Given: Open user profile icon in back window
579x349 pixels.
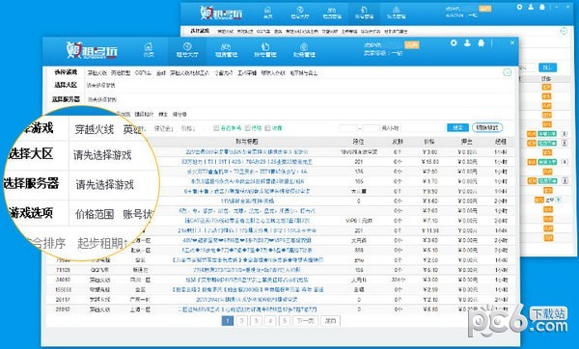Looking at the screenshot, I should 531,7.
